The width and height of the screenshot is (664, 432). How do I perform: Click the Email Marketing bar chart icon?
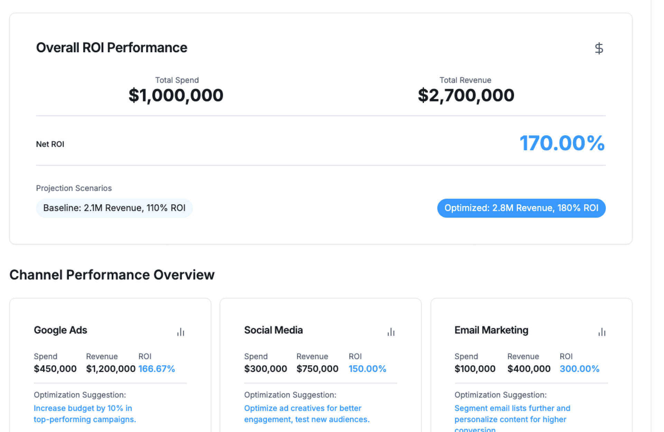tap(602, 332)
